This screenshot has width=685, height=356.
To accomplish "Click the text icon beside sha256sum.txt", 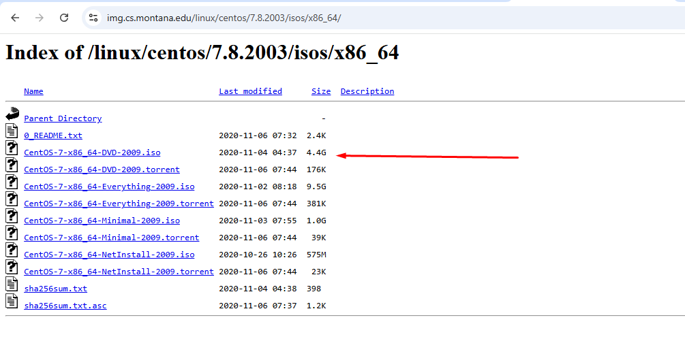I will tap(12, 284).
